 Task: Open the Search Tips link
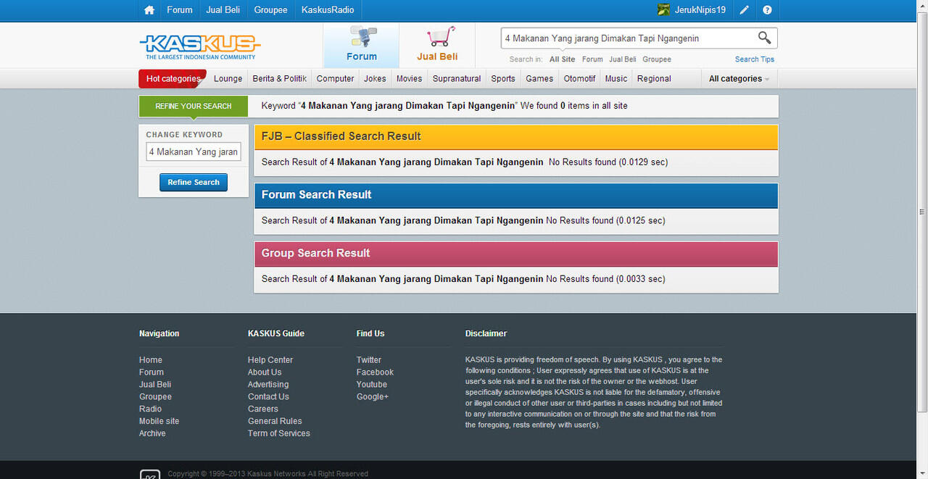tap(754, 59)
